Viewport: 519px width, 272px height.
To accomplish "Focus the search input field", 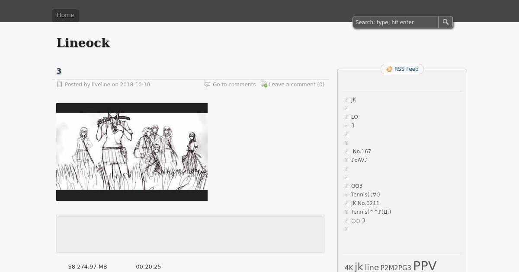I will click(x=396, y=22).
